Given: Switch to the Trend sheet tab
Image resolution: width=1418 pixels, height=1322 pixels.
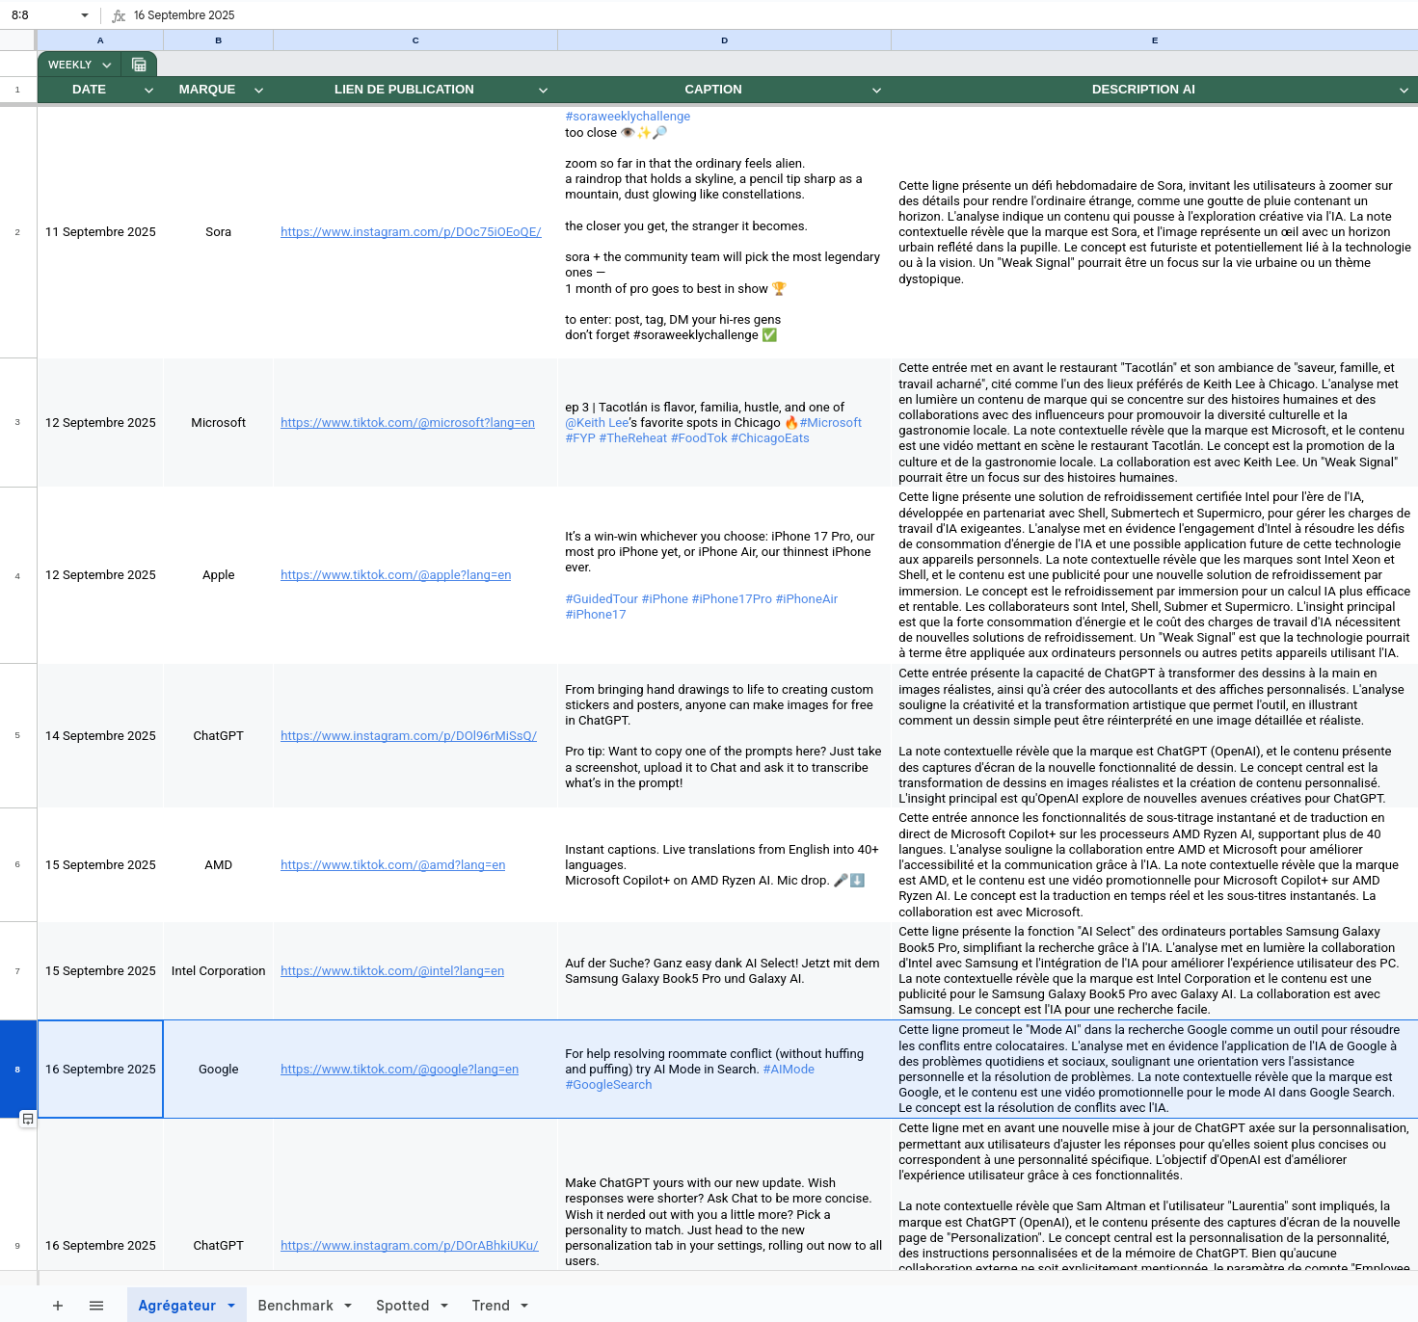Looking at the screenshot, I should click(x=493, y=1306).
